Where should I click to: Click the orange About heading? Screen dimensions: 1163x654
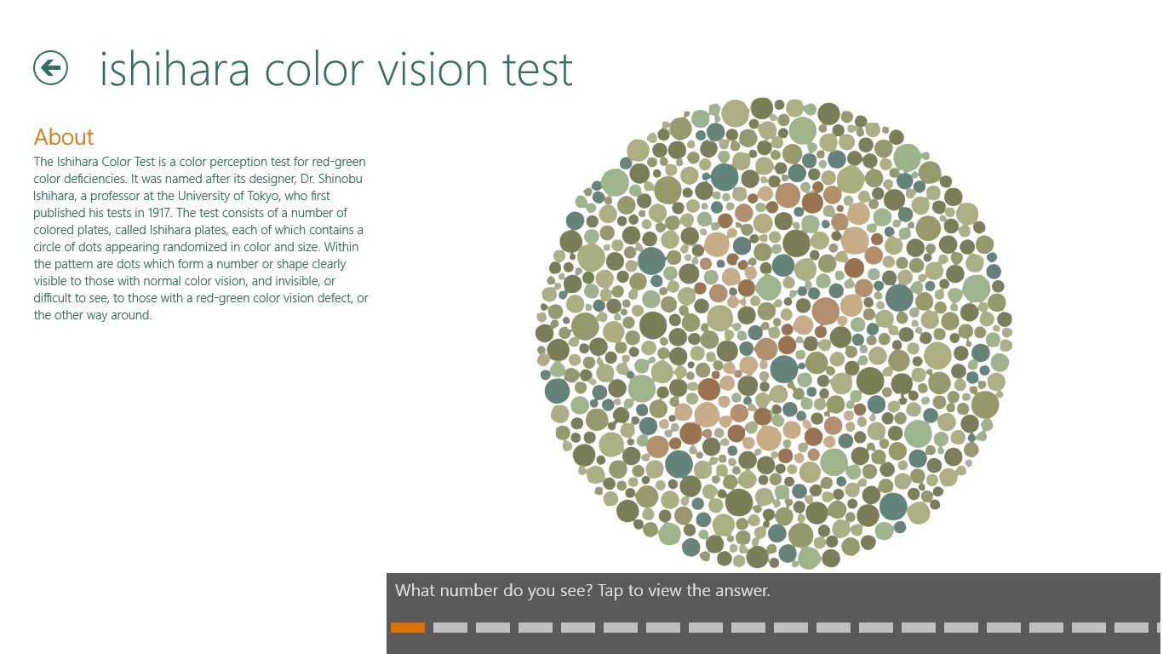point(64,137)
